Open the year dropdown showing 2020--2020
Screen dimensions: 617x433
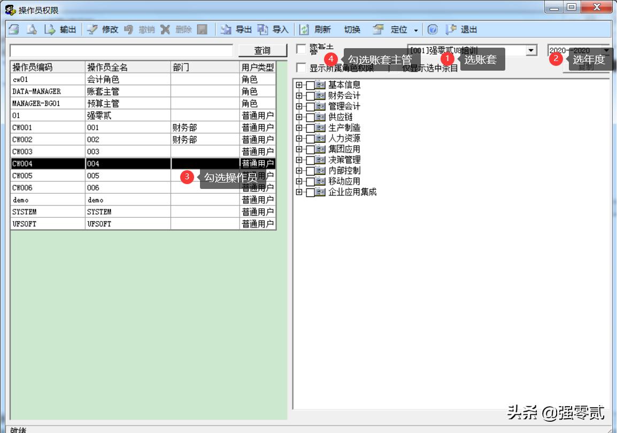[606, 50]
